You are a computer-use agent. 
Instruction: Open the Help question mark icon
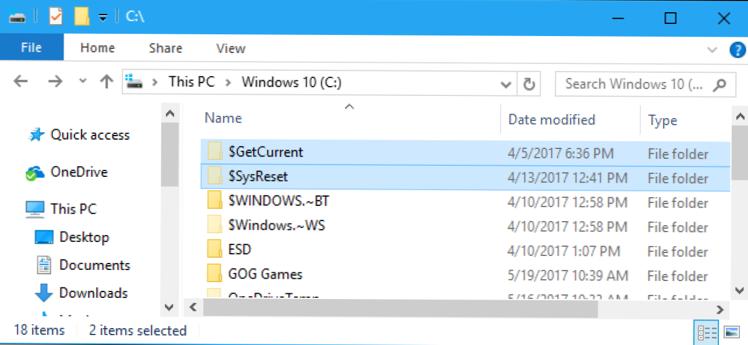coord(738,49)
